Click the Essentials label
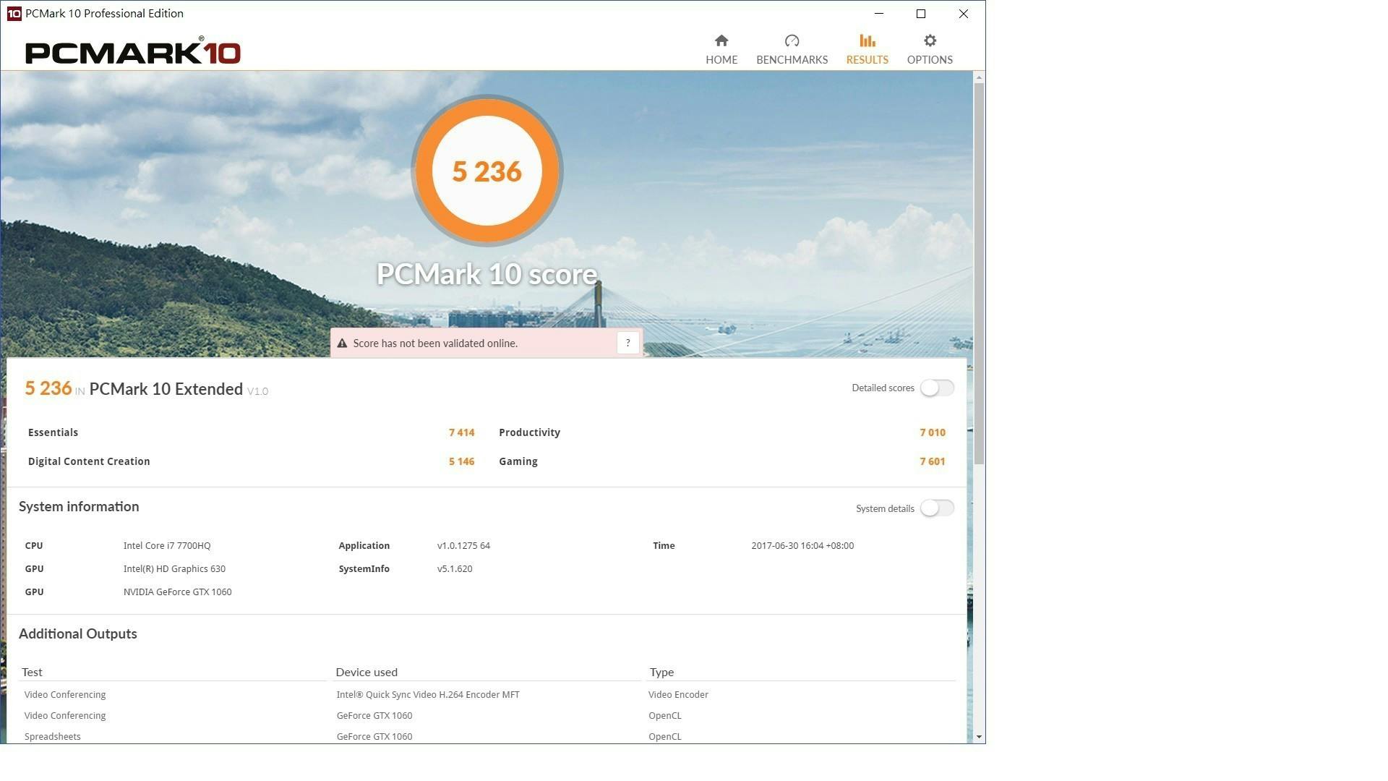The width and height of the screenshot is (1388, 781). click(53, 432)
